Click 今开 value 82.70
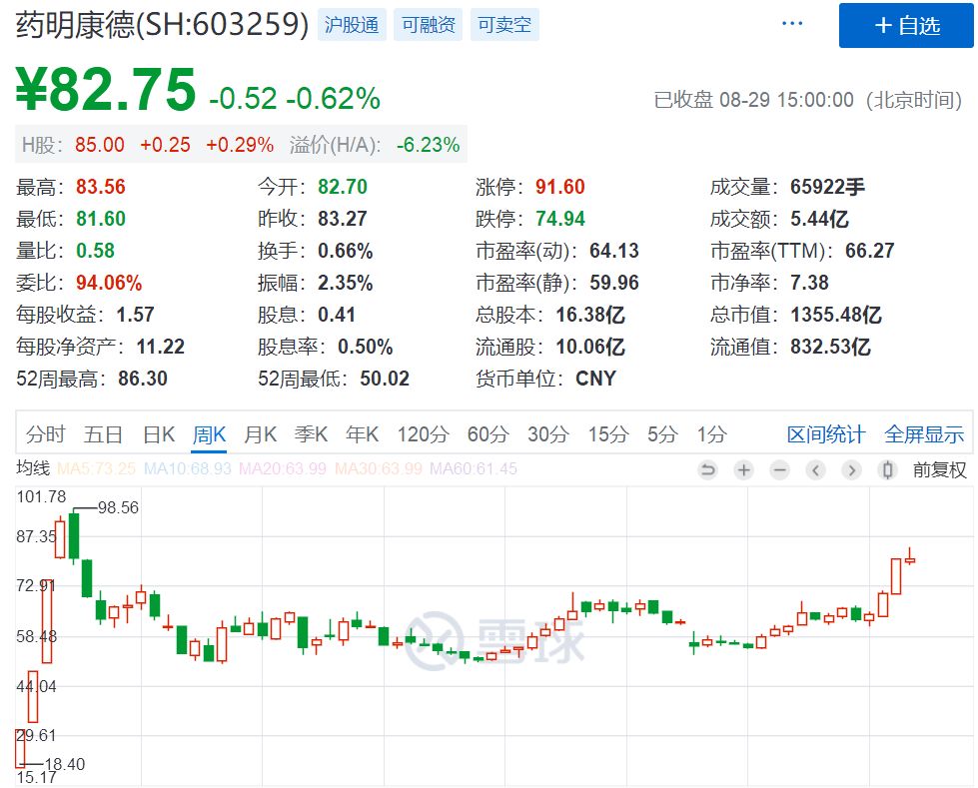This screenshot has width=978, height=788. (343, 187)
